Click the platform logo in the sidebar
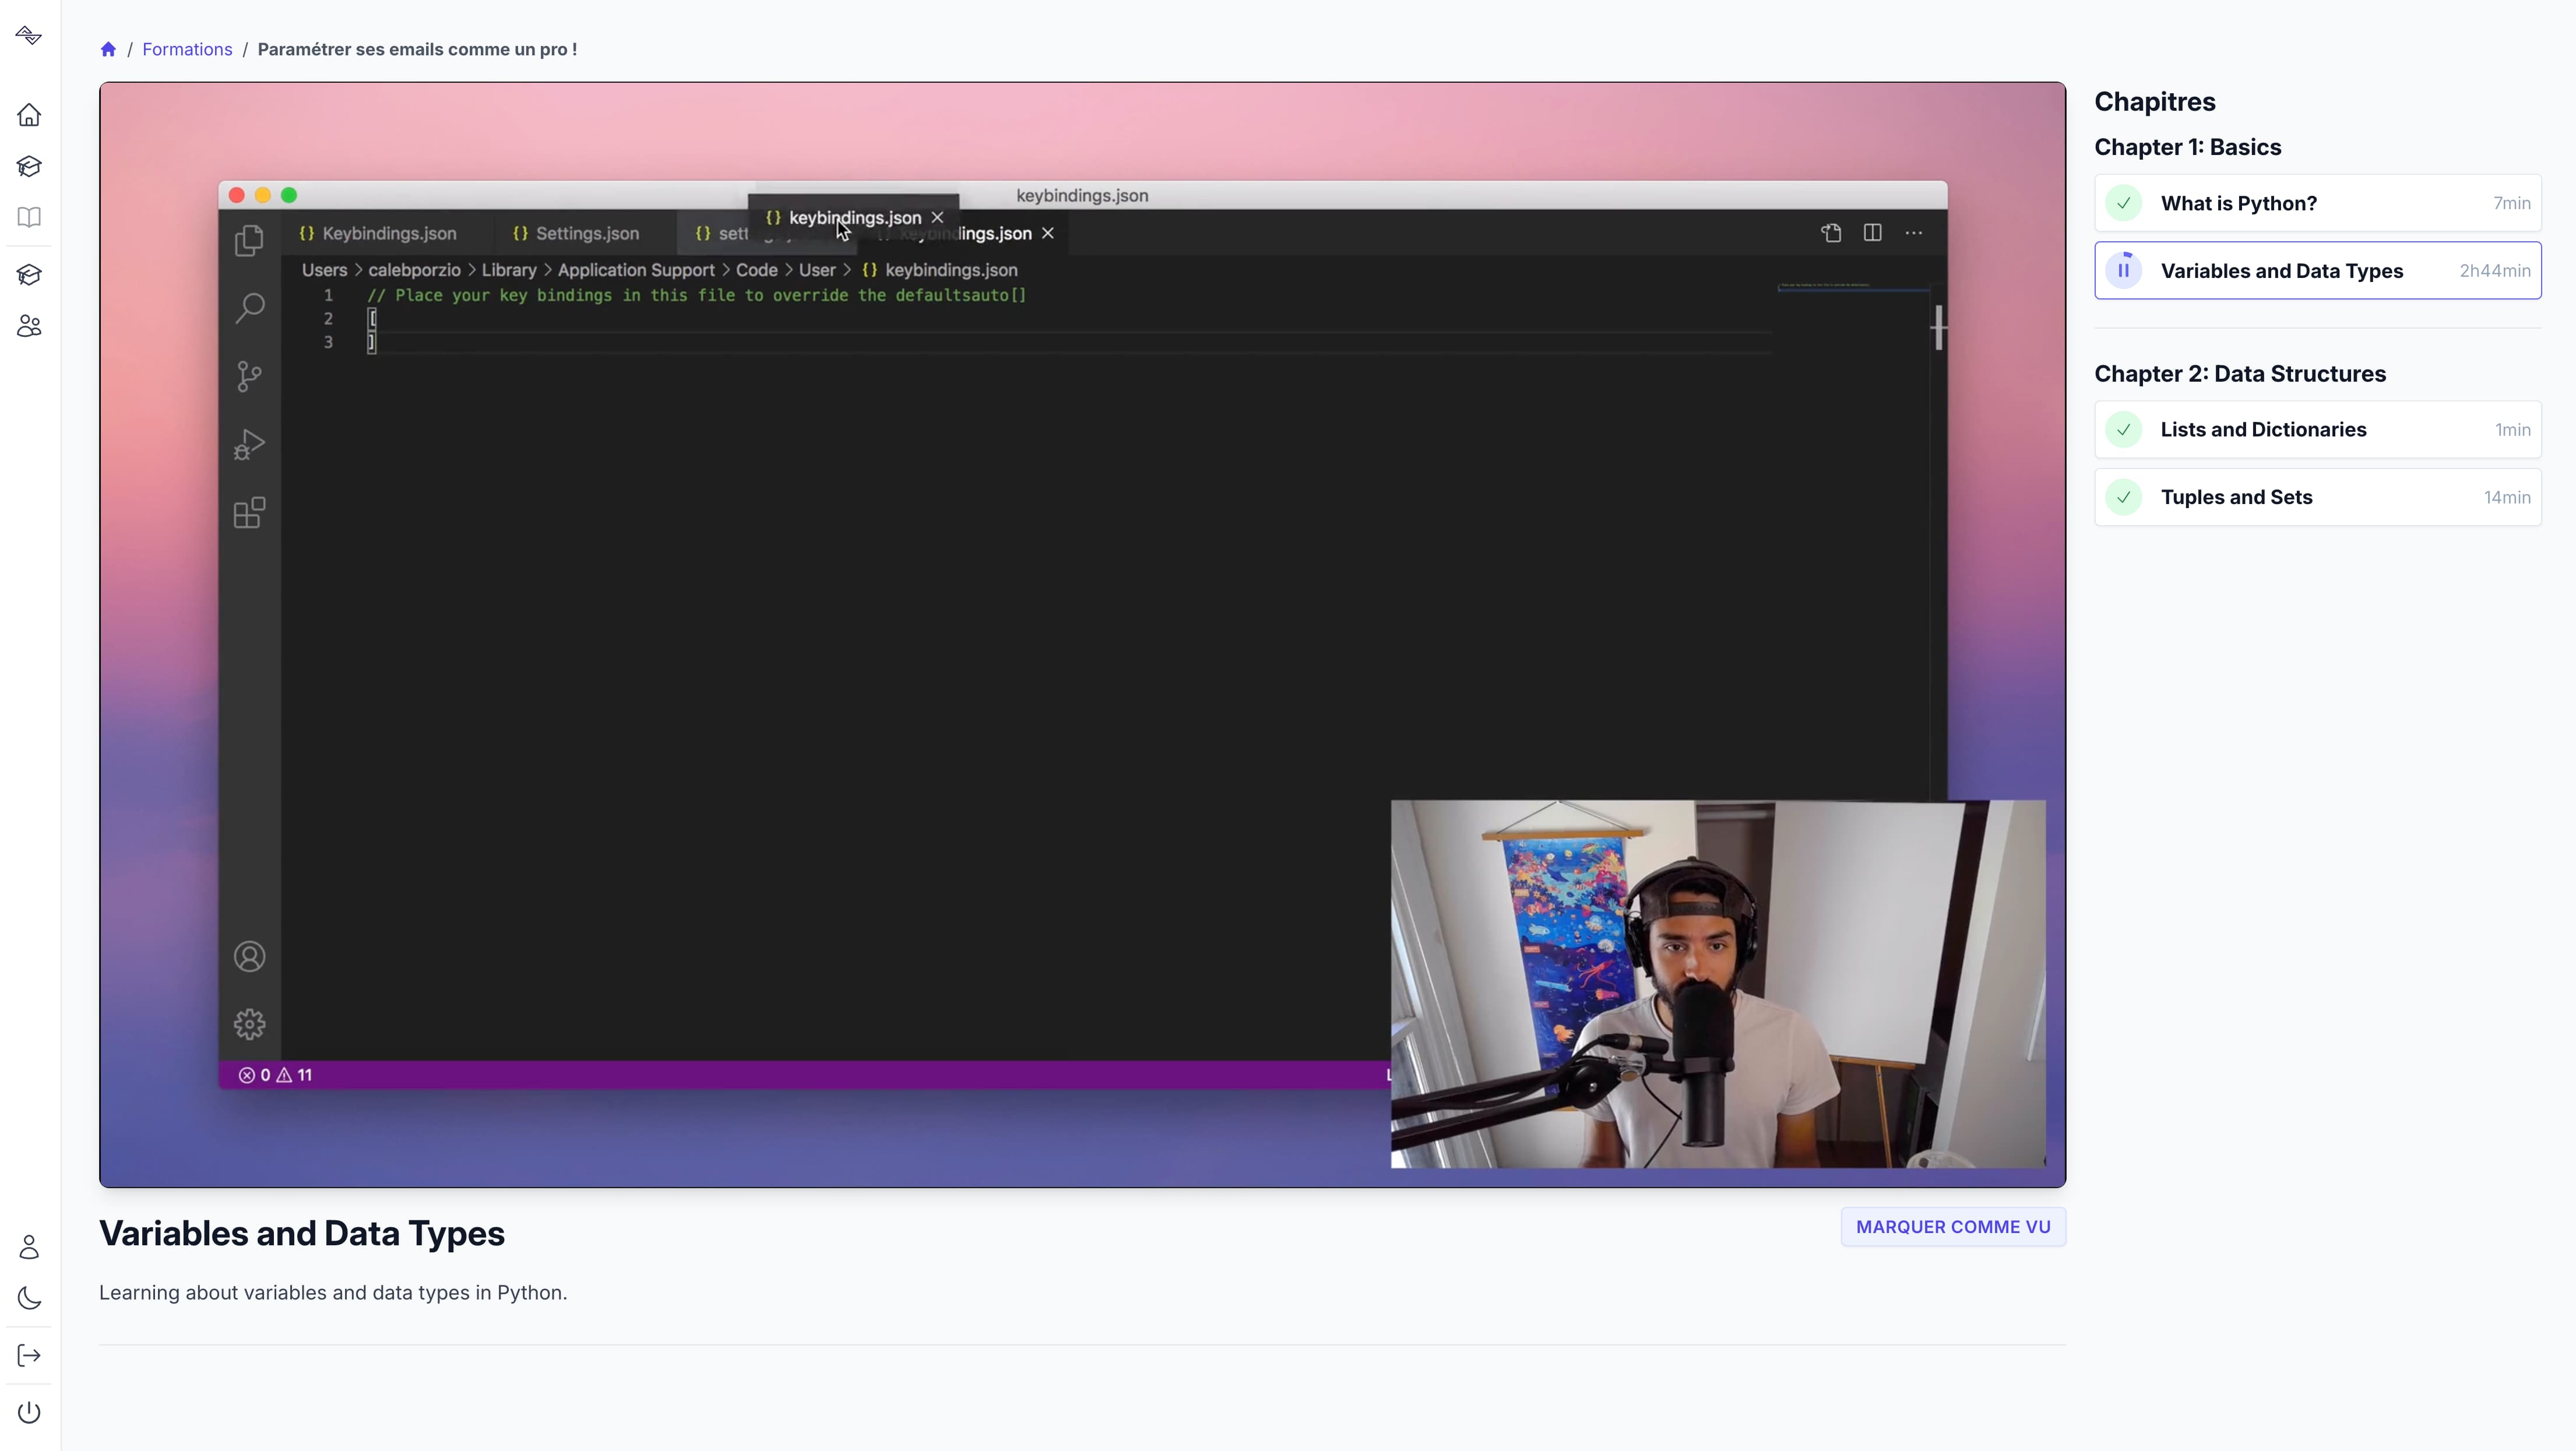The height and width of the screenshot is (1451, 2576). pos(29,36)
